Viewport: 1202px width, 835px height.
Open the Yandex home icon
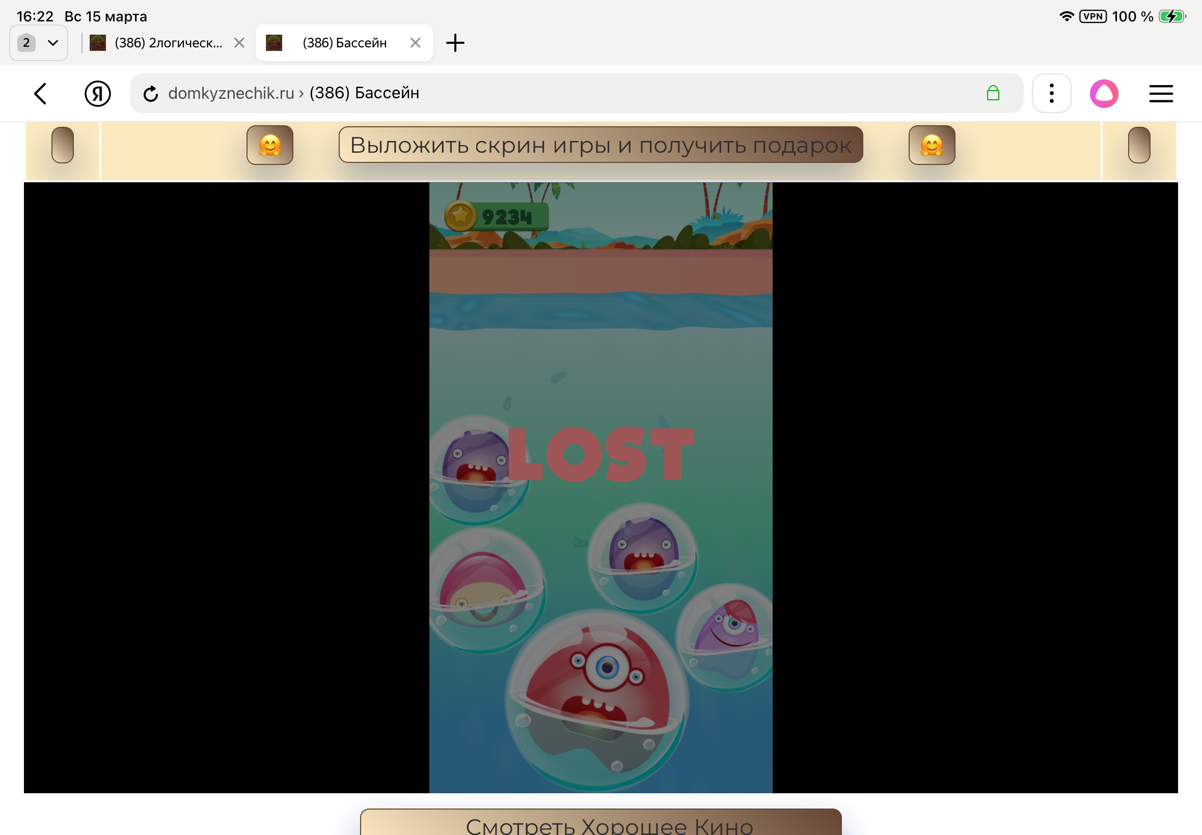click(x=97, y=94)
